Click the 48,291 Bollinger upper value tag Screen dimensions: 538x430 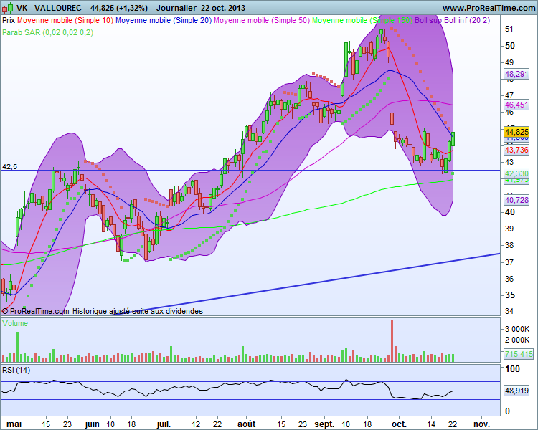tap(516, 74)
